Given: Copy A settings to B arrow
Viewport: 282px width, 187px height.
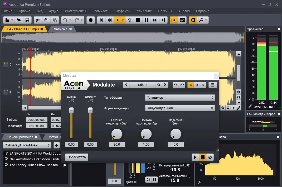Looking at the screenshot, I should (197, 85).
